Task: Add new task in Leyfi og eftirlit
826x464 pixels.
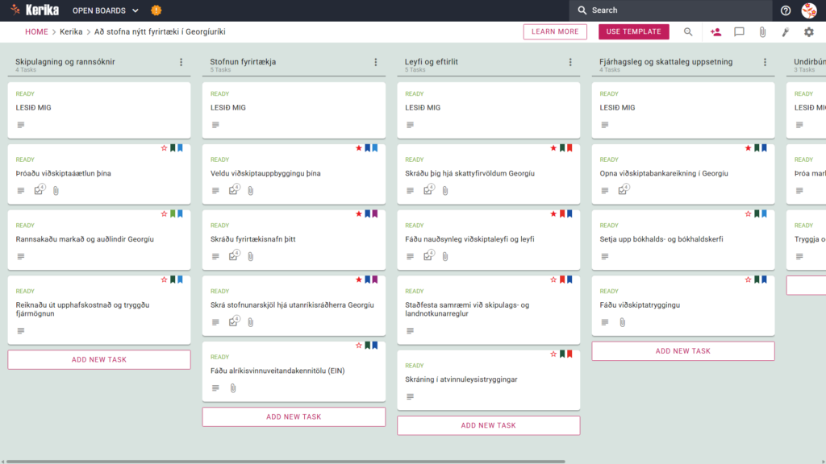Action: (488, 425)
